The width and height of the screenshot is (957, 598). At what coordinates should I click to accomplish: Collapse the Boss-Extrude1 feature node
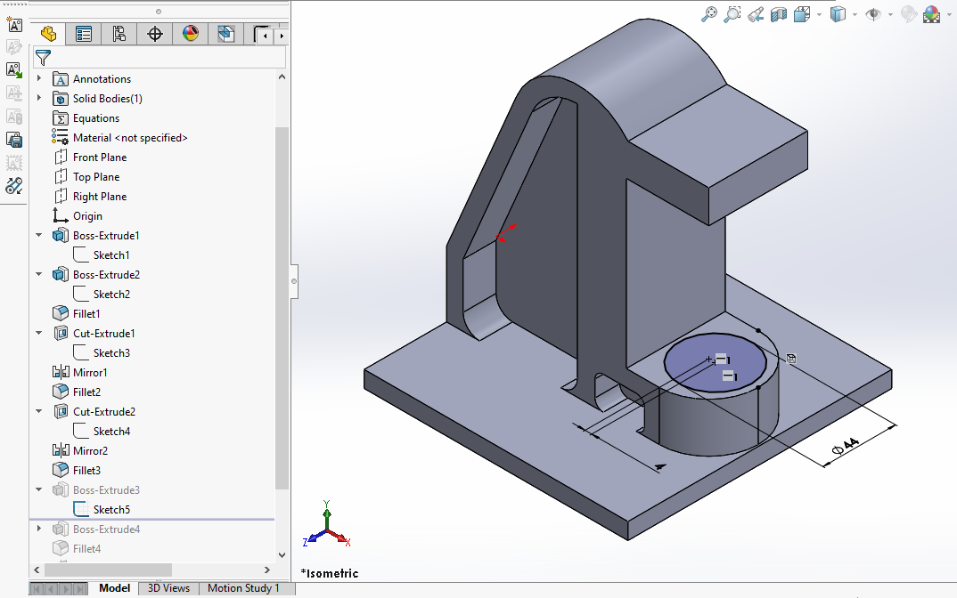(39, 236)
